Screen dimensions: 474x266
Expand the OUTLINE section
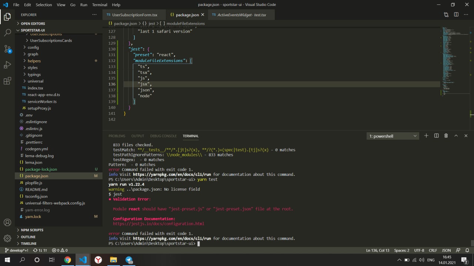coord(59,237)
